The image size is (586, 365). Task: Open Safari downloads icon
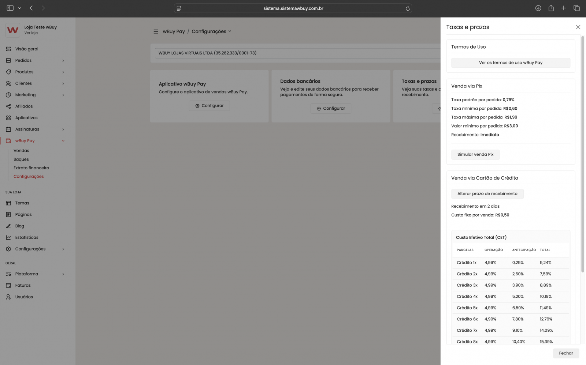[538, 8]
